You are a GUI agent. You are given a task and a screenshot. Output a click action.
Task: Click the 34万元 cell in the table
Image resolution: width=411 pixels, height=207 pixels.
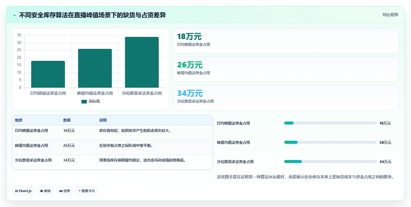coord(69,160)
